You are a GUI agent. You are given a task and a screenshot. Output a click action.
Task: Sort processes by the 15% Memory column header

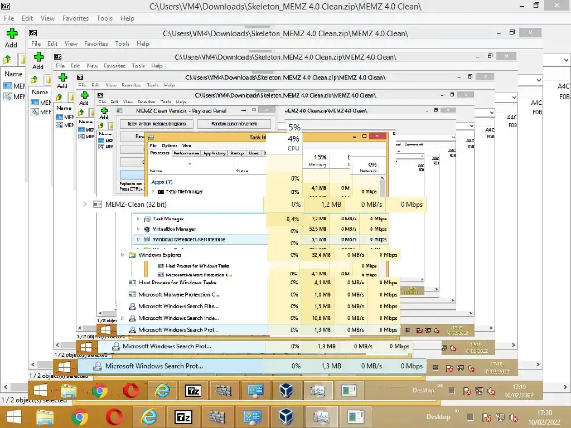[x=317, y=160]
